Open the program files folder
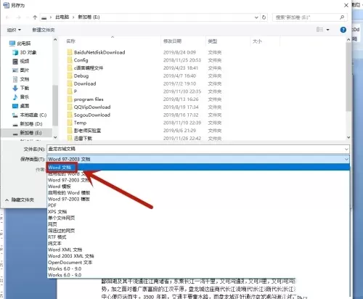Screen dimensions: 363x299 85,99
